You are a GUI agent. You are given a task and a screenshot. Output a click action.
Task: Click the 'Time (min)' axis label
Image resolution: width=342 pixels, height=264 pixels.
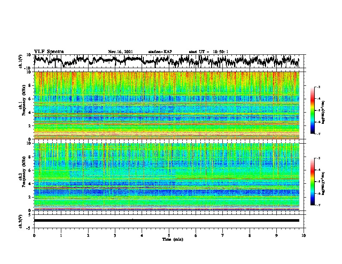pyautogui.click(x=173, y=239)
